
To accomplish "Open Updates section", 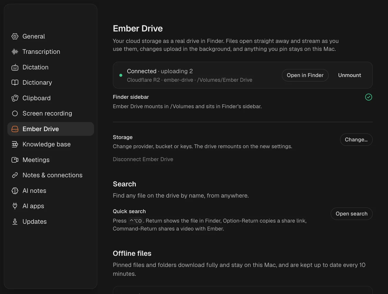I will (51, 222).
